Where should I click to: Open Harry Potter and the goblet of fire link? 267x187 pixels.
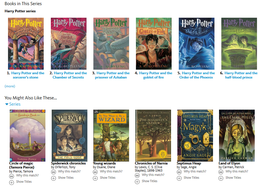pos(155,75)
